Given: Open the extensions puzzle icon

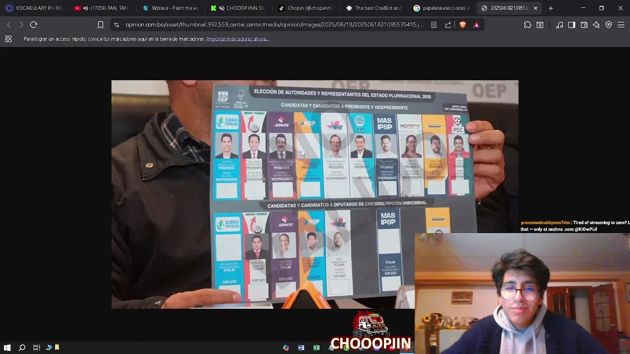Looking at the screenshot, I should pyautogui.click(x=528, y=25).
